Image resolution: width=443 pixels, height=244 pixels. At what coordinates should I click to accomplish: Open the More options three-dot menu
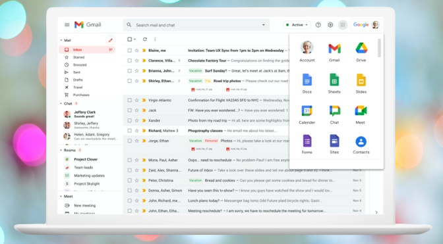click(x=155, y=39)
